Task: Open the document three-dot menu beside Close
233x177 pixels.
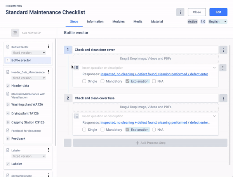Action: 180,12
